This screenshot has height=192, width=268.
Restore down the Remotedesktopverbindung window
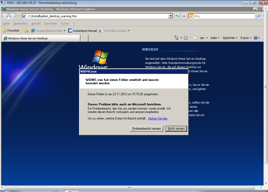pyautogui.click(x=255, y=3)
